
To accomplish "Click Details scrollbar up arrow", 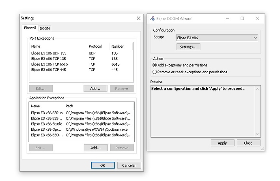I will [257, 89].
